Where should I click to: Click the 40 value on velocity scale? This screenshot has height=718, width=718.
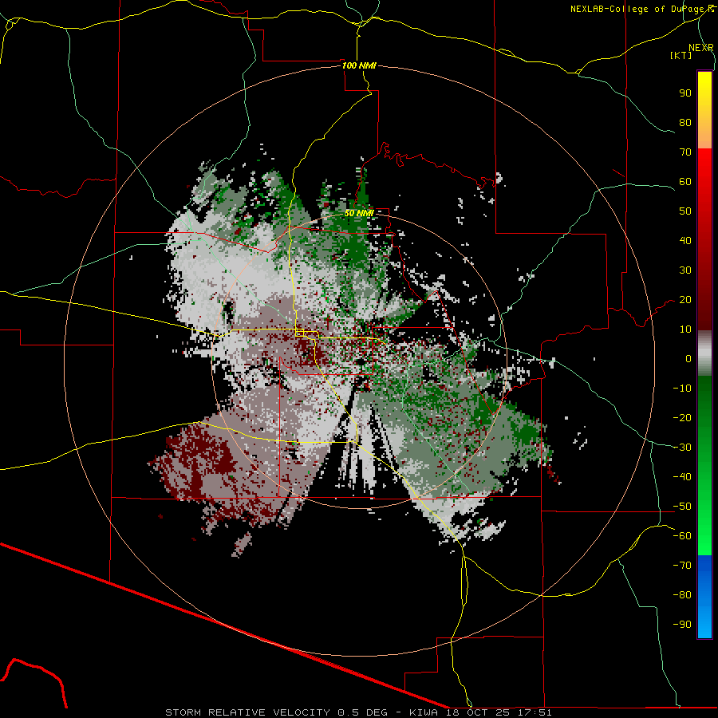click(685, 241)
